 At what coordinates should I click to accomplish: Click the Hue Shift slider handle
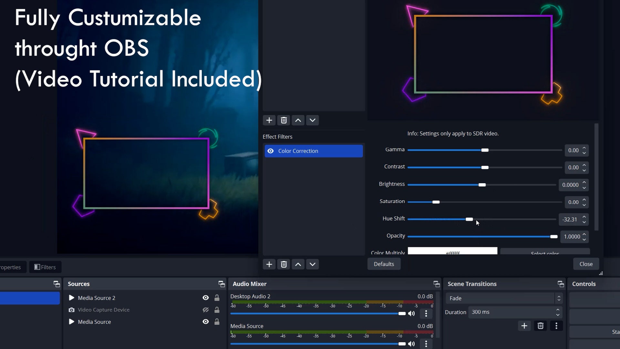tap(469, 219)
